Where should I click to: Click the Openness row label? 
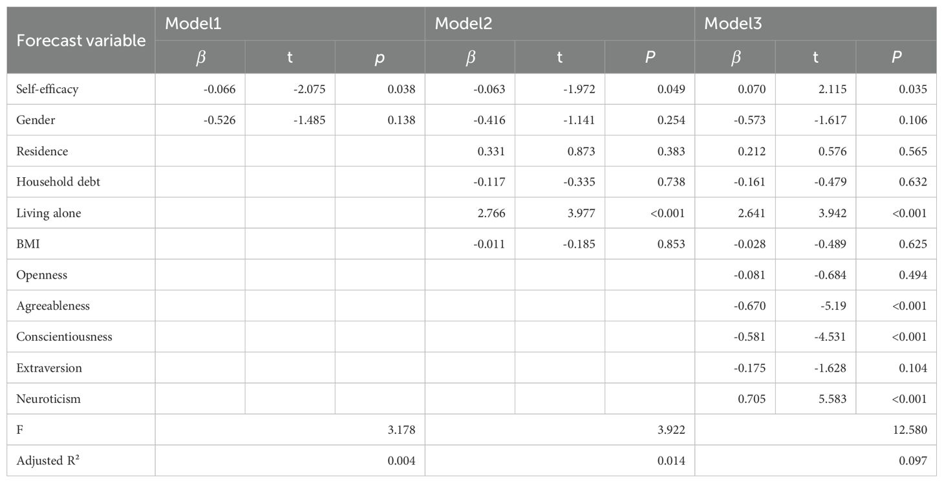click(x=41, y=275)
